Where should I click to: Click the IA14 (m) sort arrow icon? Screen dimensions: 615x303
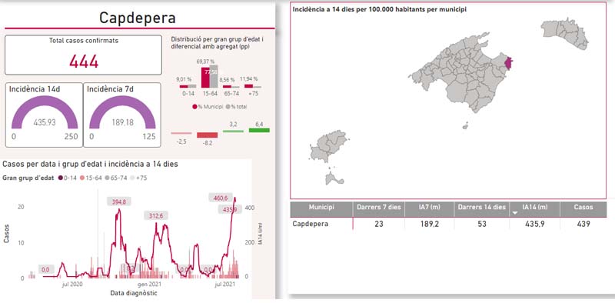point(515,212)
